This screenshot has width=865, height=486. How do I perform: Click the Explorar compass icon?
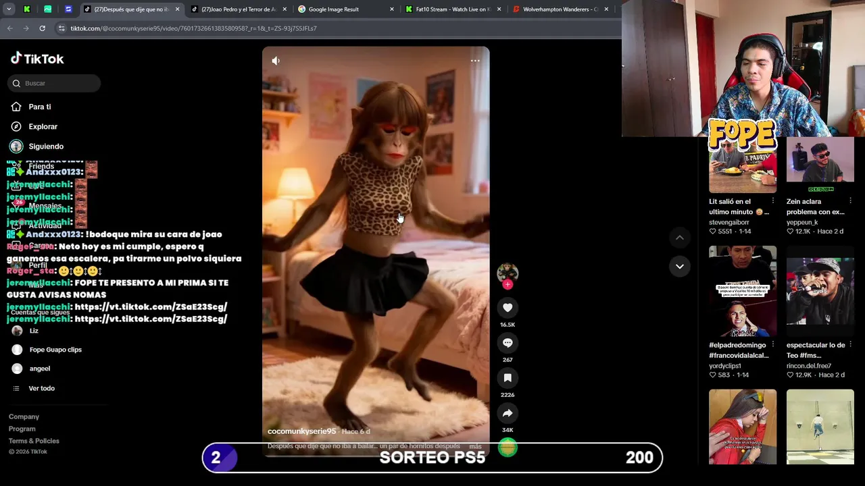pyautogui.click(x=16, y=126)
